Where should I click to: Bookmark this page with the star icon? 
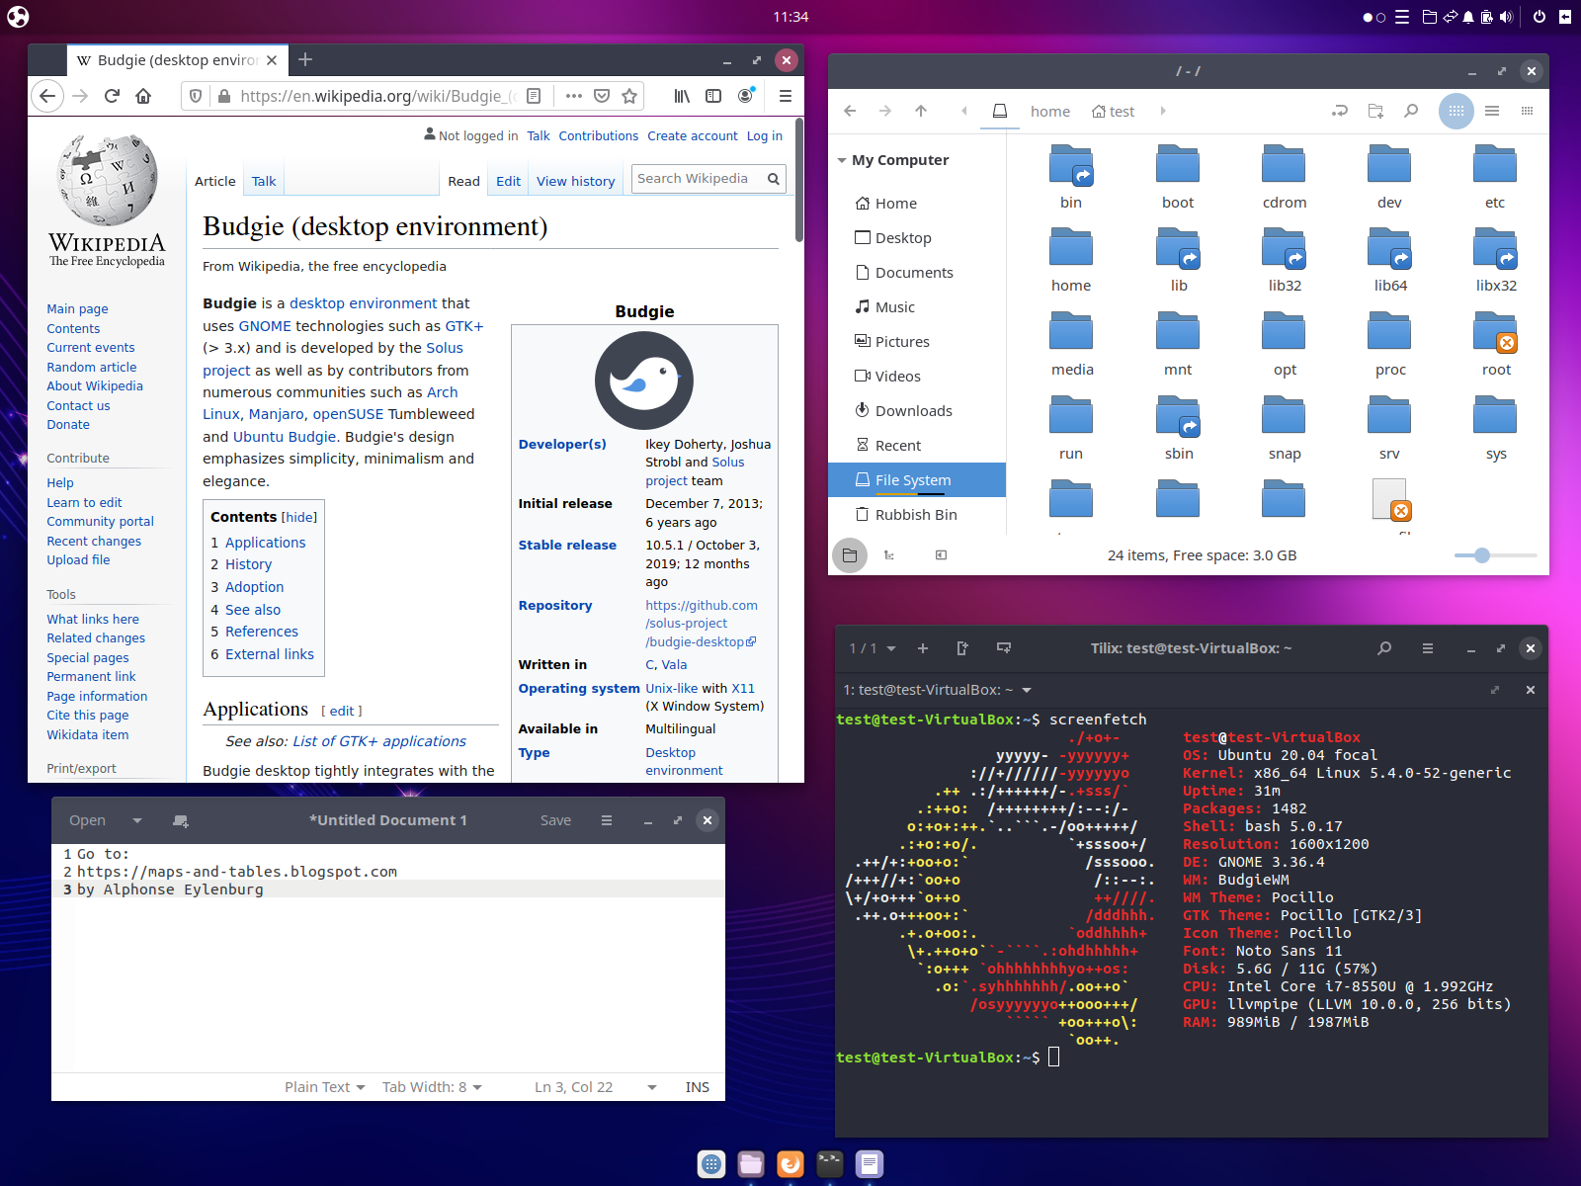629,96
